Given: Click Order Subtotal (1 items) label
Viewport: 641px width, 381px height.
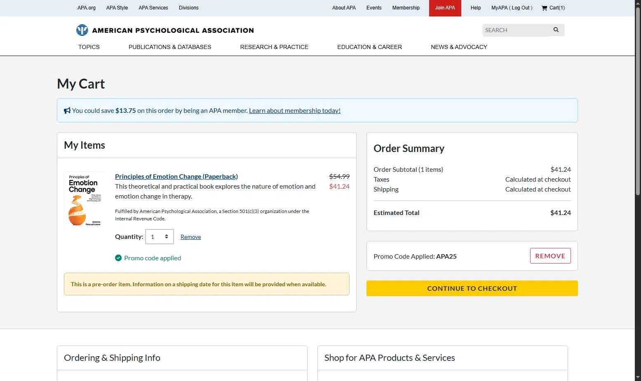Looking at the screenshot, I should pos(409,169).
